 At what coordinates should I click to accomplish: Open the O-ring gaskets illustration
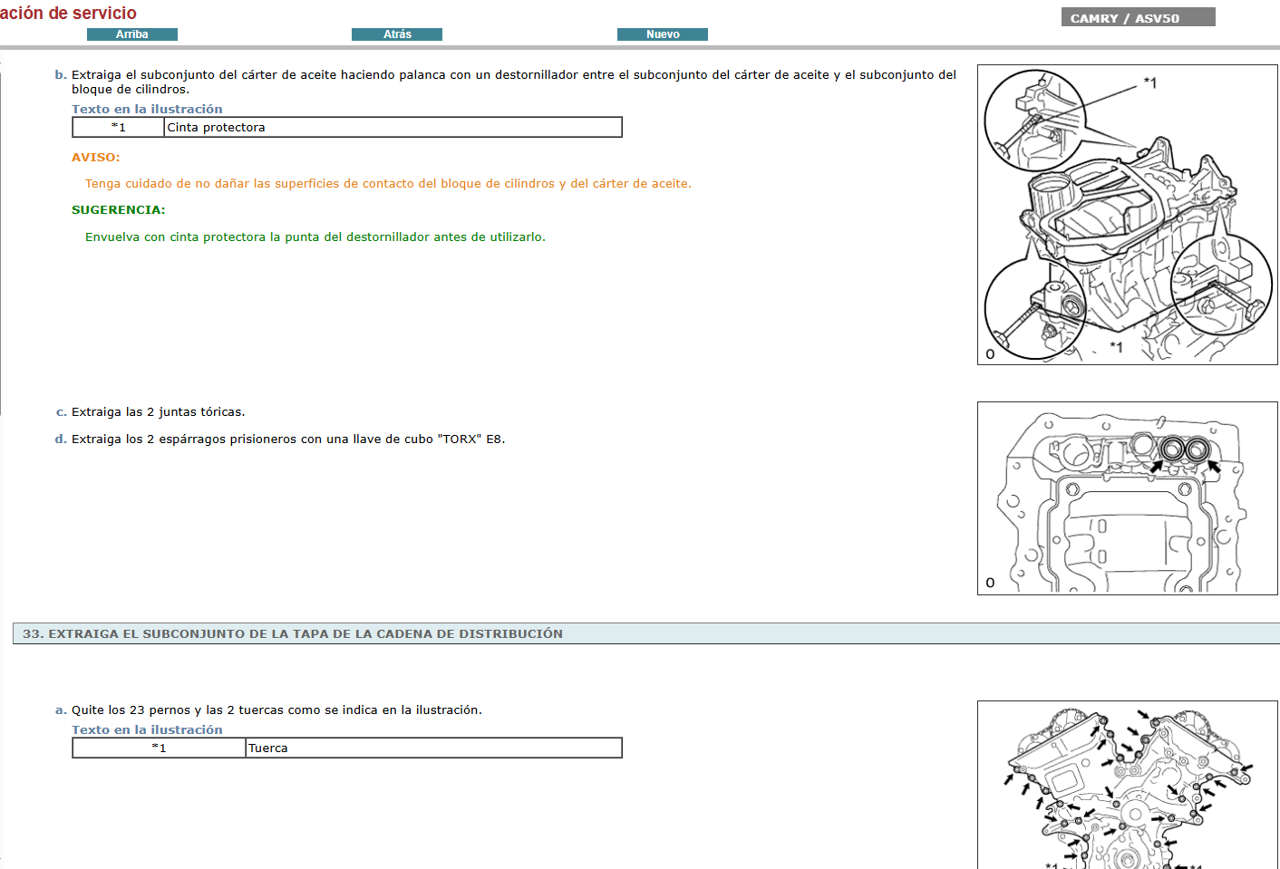coord(1127,498)
